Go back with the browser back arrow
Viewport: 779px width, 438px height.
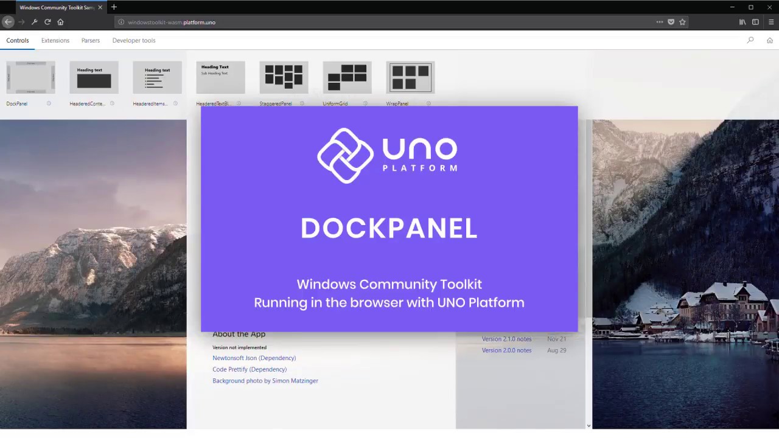tap(8, 22)
